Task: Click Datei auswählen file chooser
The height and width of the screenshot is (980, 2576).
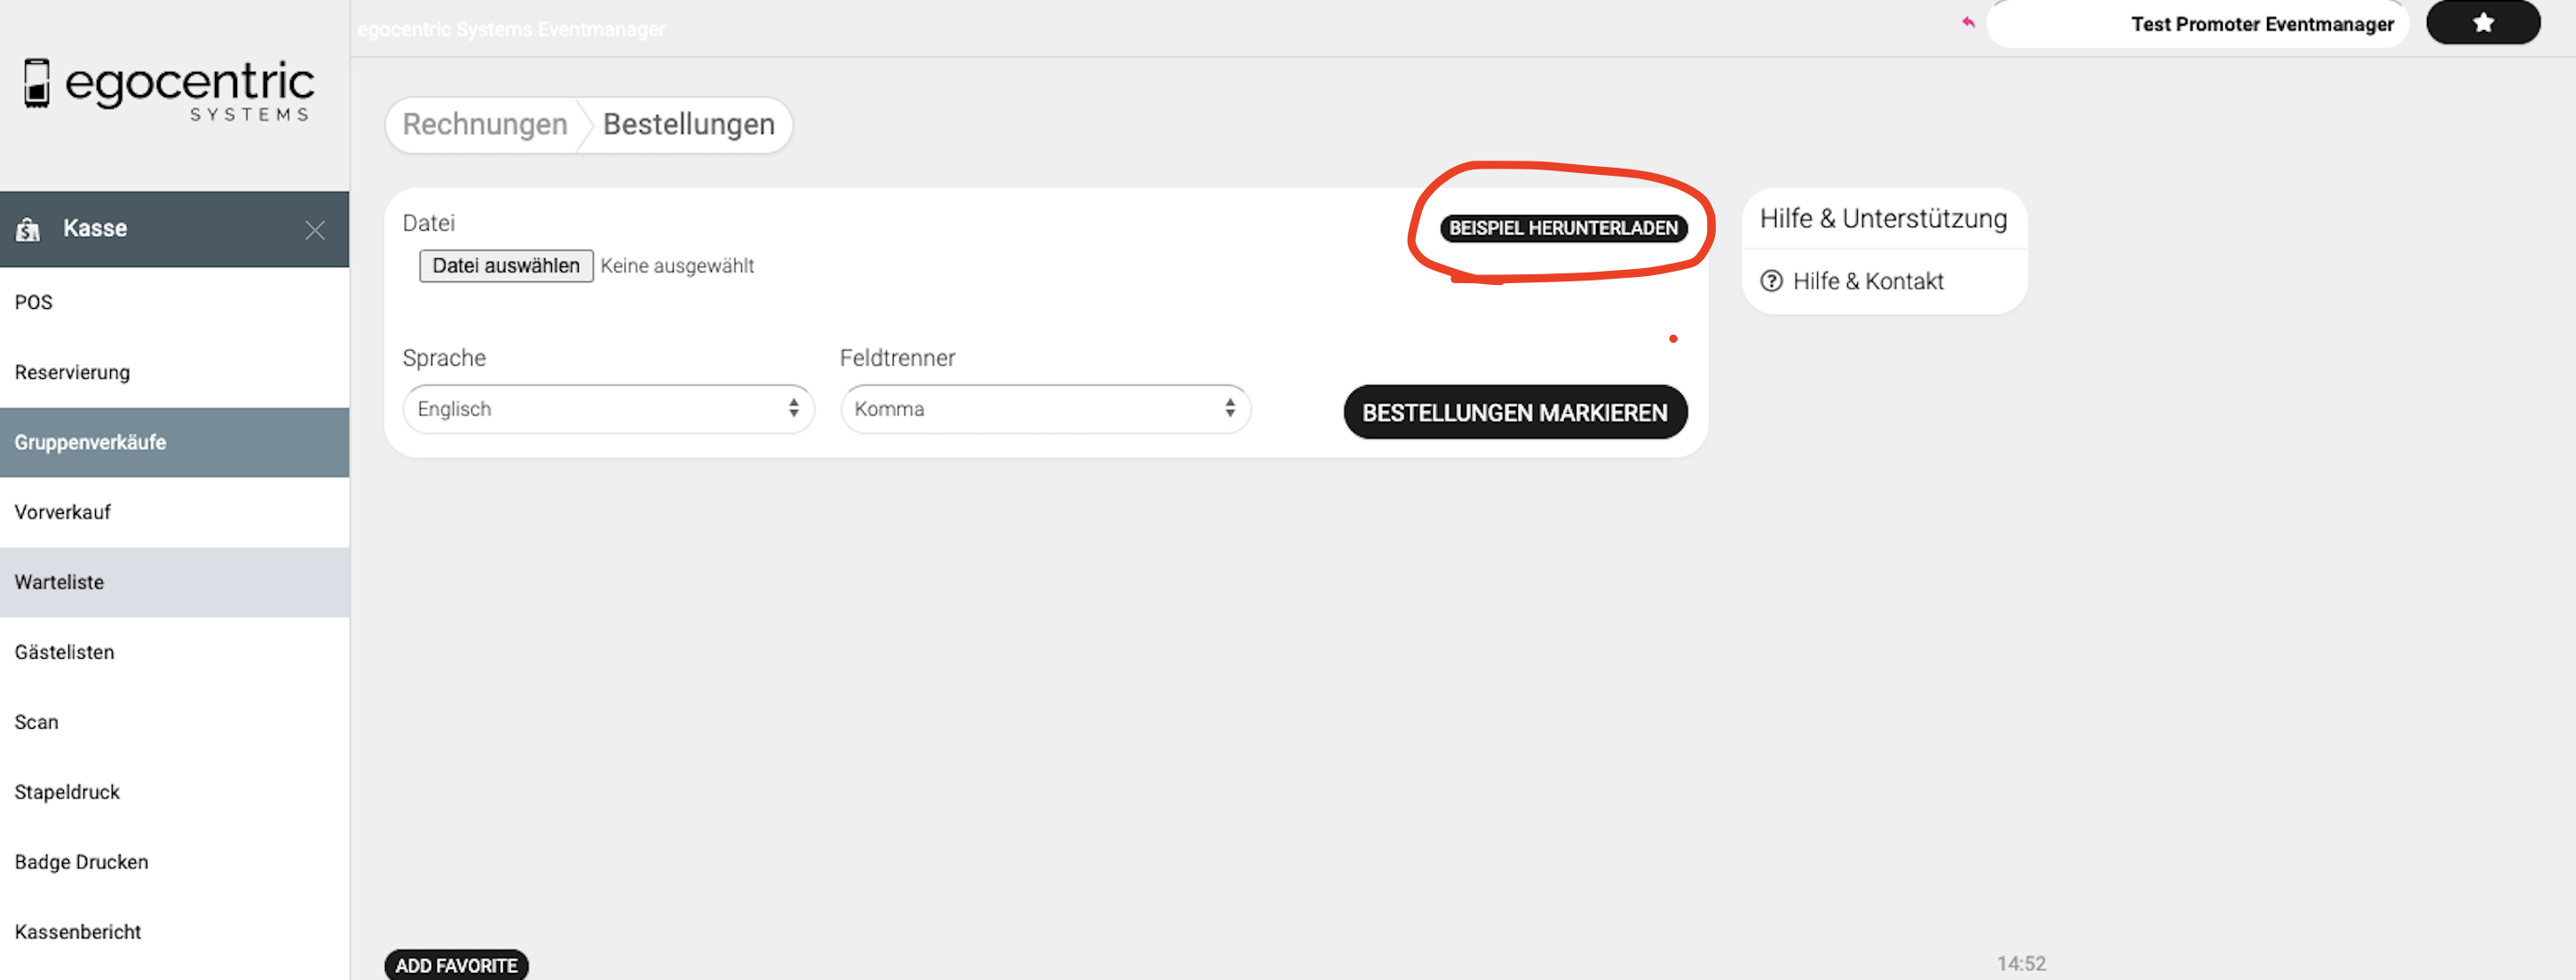Action: [x=506, y=266]
